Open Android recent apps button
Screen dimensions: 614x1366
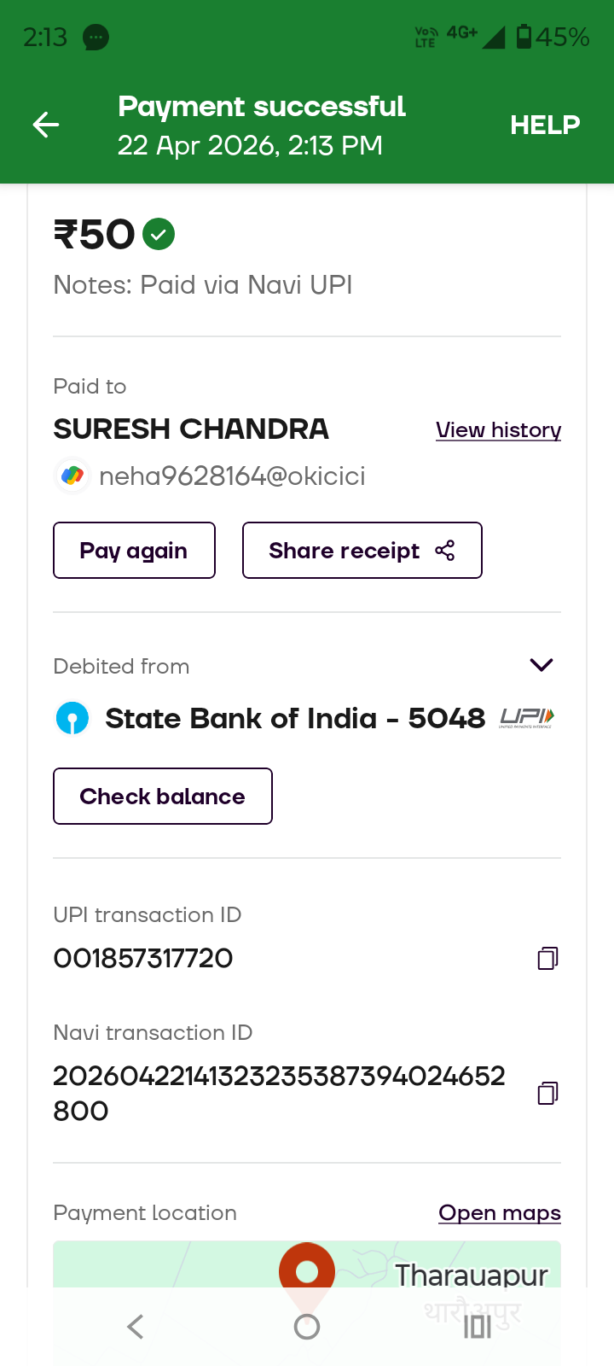(478, 1327)
